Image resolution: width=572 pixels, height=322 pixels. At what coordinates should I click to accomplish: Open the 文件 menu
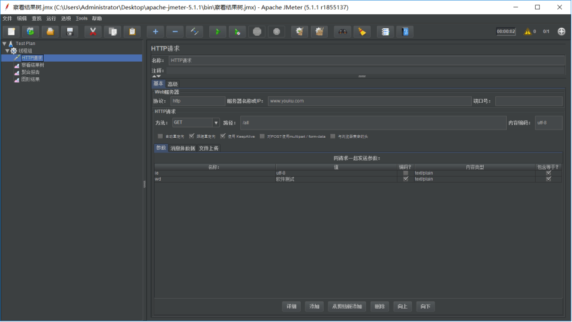coord(7,19)
